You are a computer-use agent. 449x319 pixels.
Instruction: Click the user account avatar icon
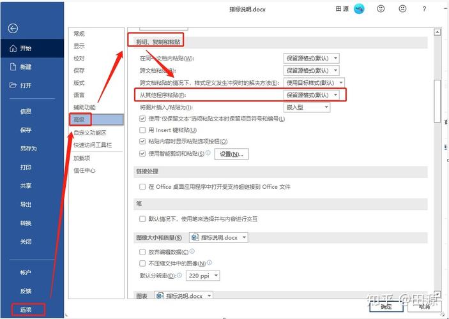click(359, 9)
